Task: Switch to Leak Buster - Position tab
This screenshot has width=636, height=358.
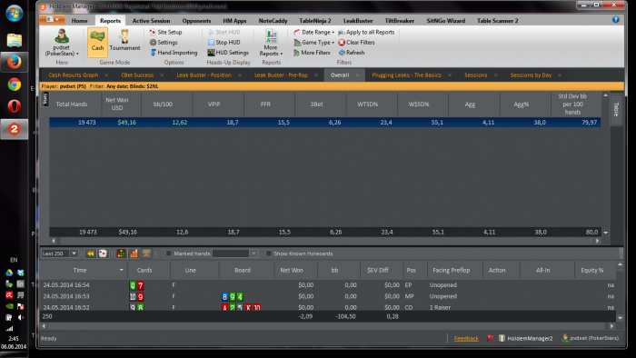Action: pyautogui.click(x=204, y=75)
